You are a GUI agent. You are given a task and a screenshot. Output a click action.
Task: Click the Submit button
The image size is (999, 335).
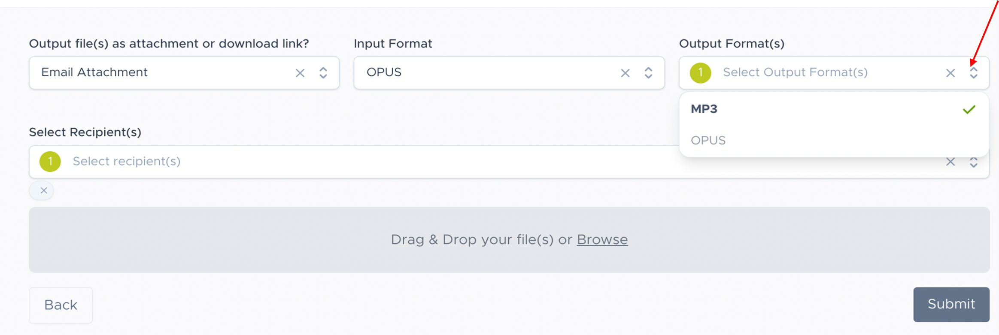pos(951,304)
